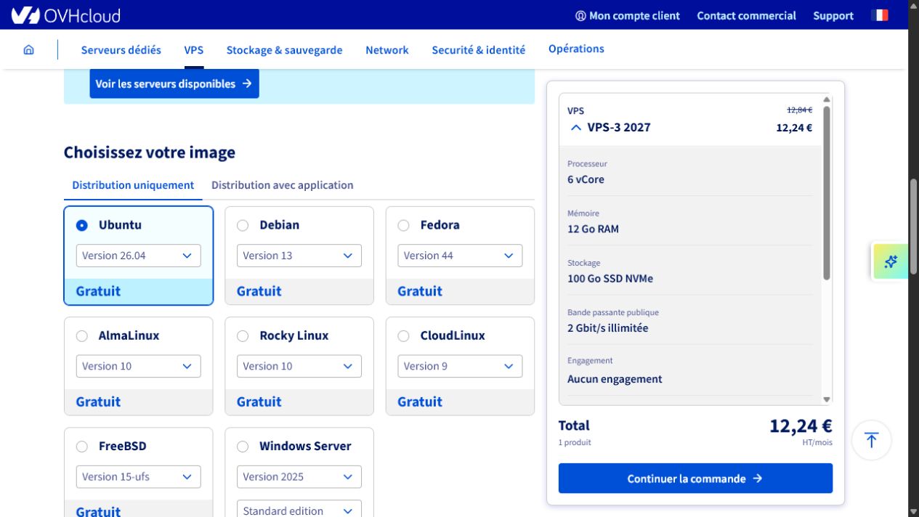This screenshot has height=517, width=919.
Task: Expand the Fedora Version 44 dropdown
Action: coord(460,256)
